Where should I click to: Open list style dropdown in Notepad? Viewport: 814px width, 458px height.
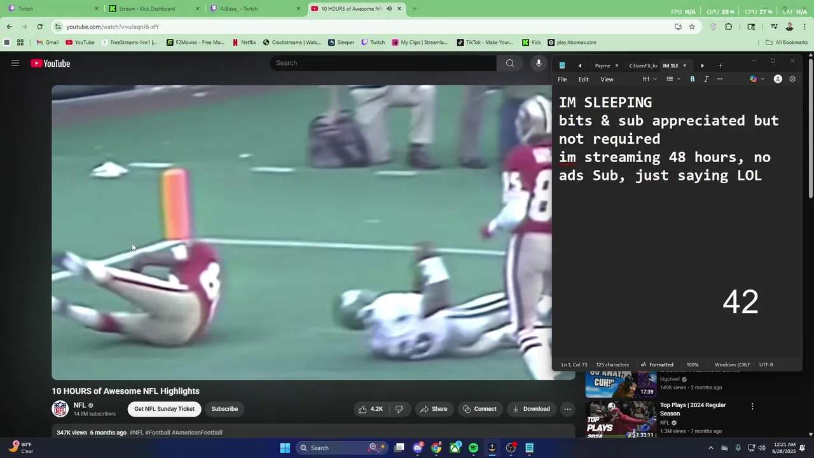tap(673, 79)
